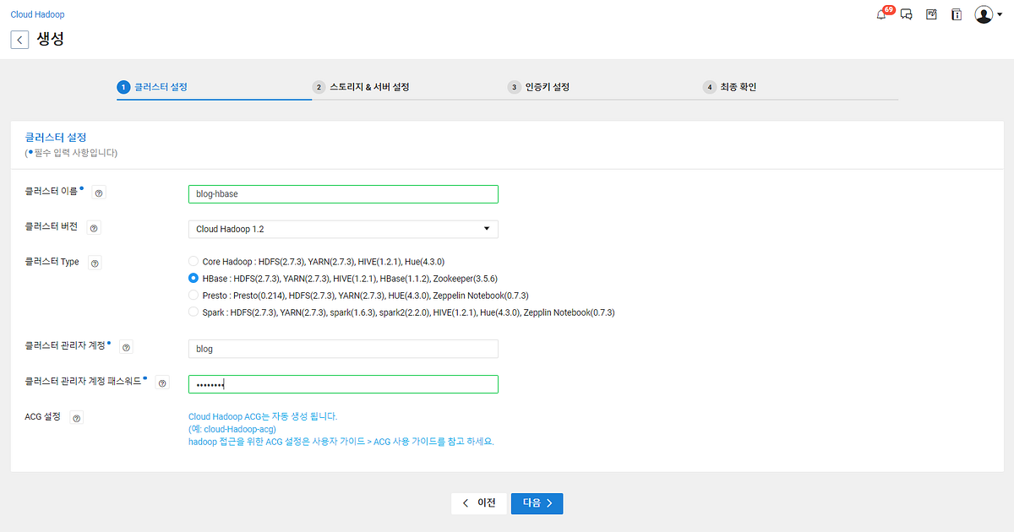Image resolution: width=1014 pixels, height=532 pixels.
Task: Select the Spark cluster type
Action: [x=193, y=312]
